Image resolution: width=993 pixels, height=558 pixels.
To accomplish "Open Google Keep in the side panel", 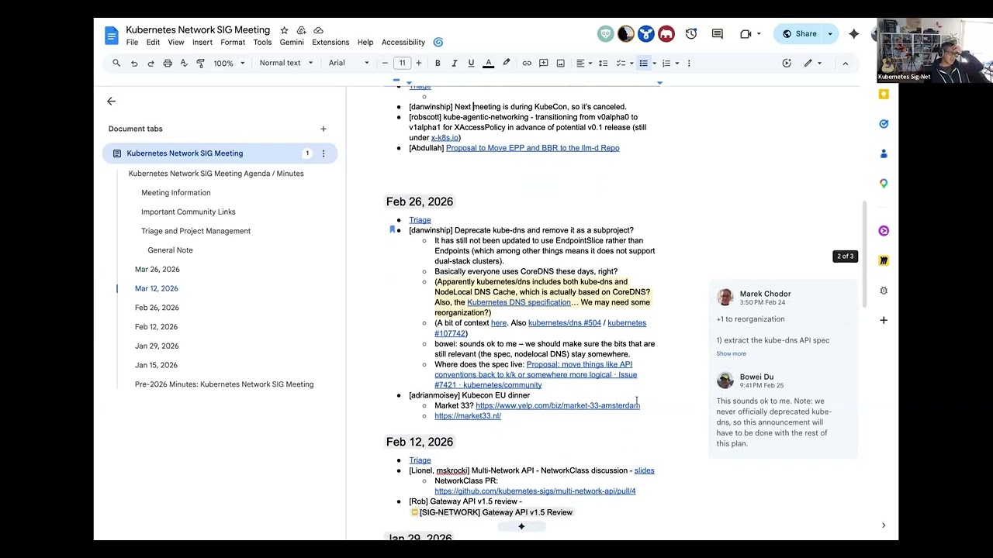I will [x=884, y=94].
